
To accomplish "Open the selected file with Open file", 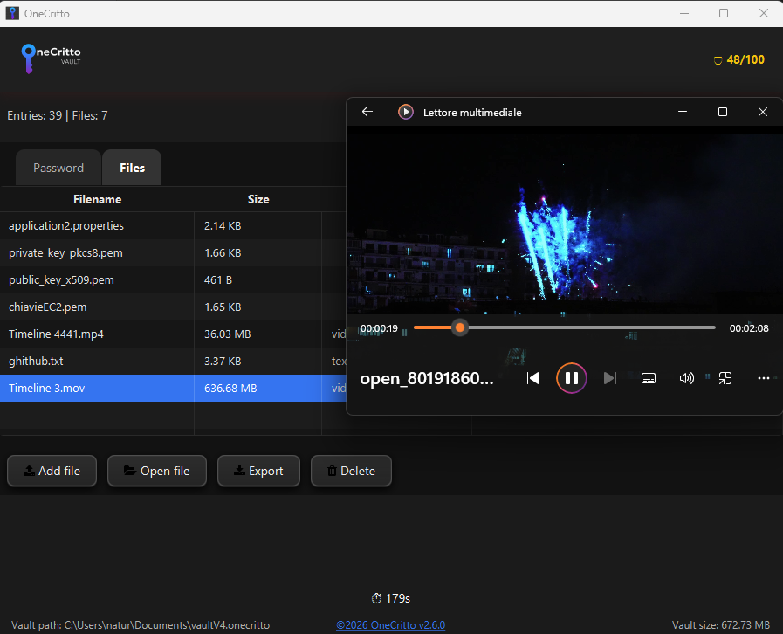I will [156, 471].
